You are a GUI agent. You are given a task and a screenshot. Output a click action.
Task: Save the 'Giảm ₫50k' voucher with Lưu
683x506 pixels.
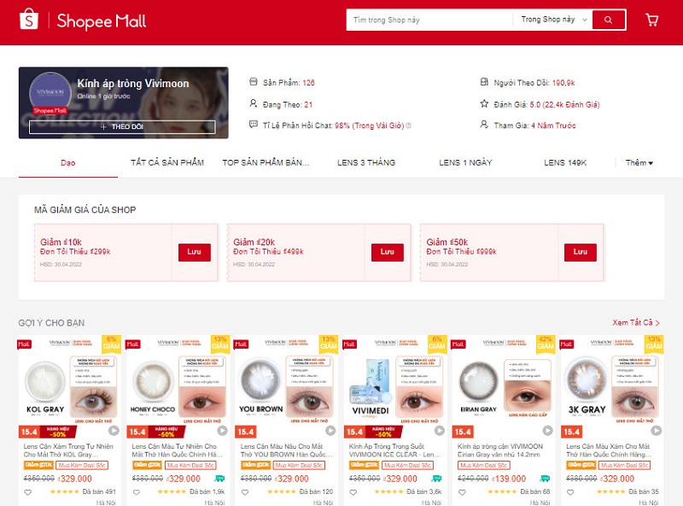[x=581, y=252]
